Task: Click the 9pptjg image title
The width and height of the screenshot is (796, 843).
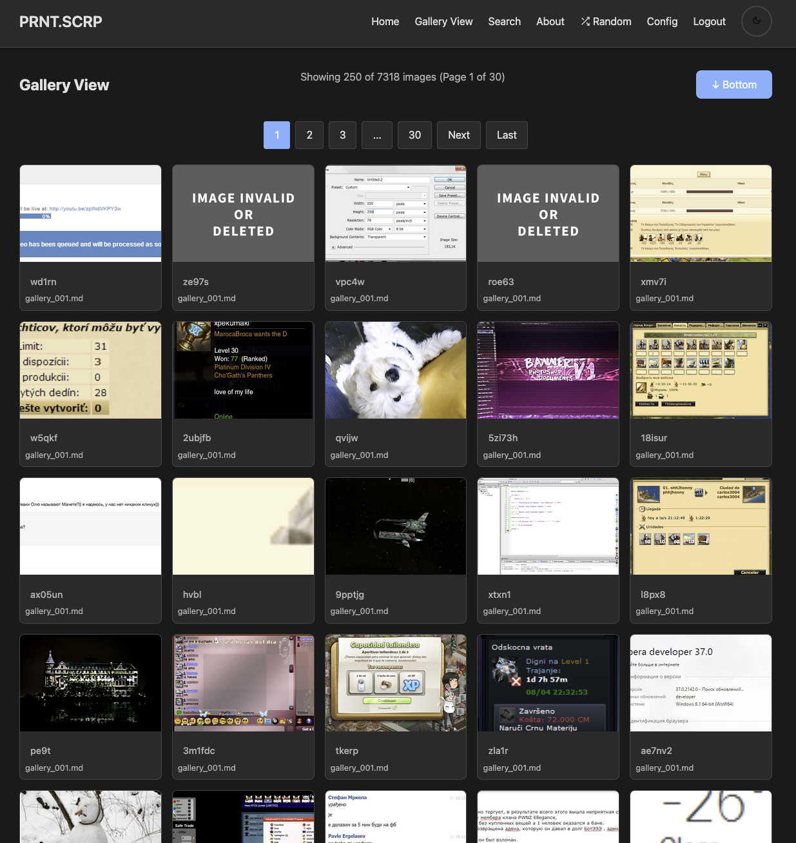Action: [x=350, y=595]
